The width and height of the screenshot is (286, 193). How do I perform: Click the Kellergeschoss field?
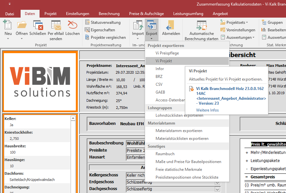[136, 175]
